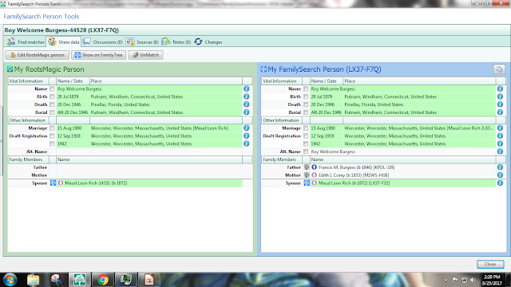
Task: Click info icon for RootsMagic Burial row
Action: pos(247,112)
